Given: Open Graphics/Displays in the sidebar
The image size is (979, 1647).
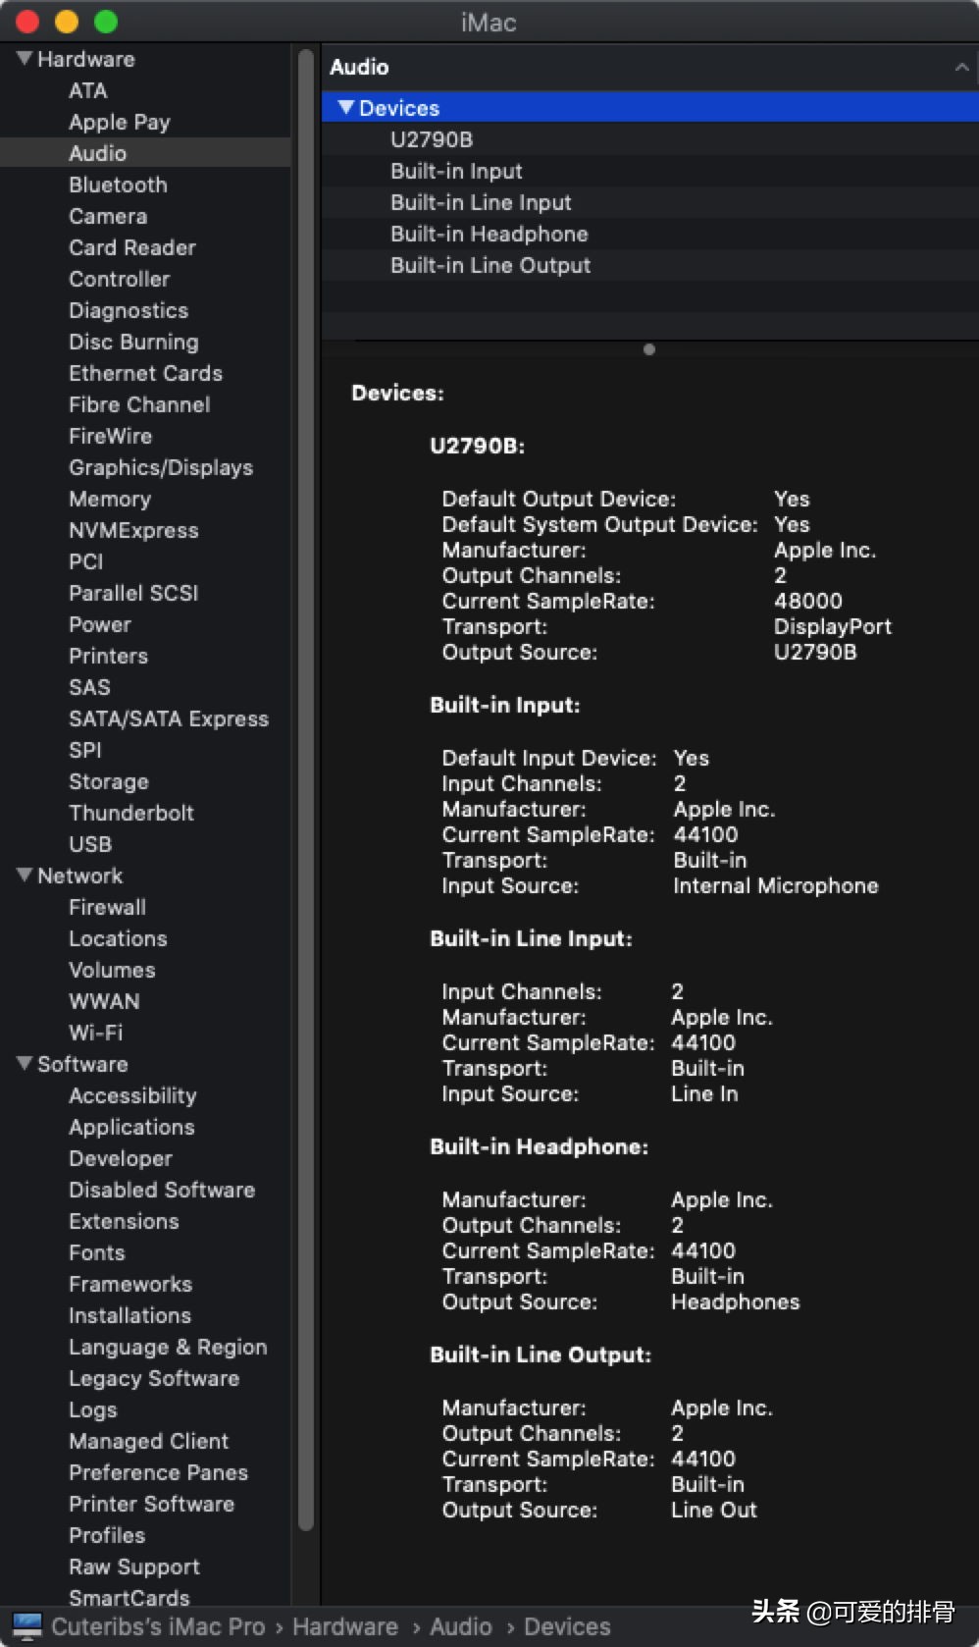Looking at the screenshot, I should pyautogui.click(x=161, y=467).
